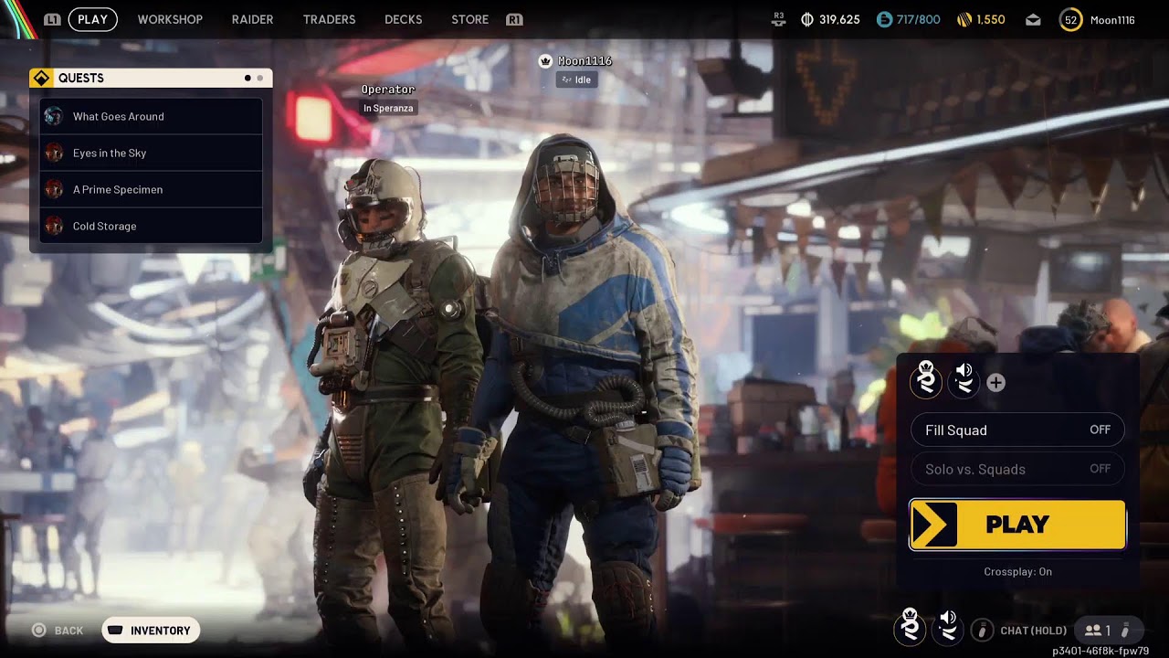Click the coin currency icon beside 319,625
This screenshot has width=1169, height=658.
(806, 19)
